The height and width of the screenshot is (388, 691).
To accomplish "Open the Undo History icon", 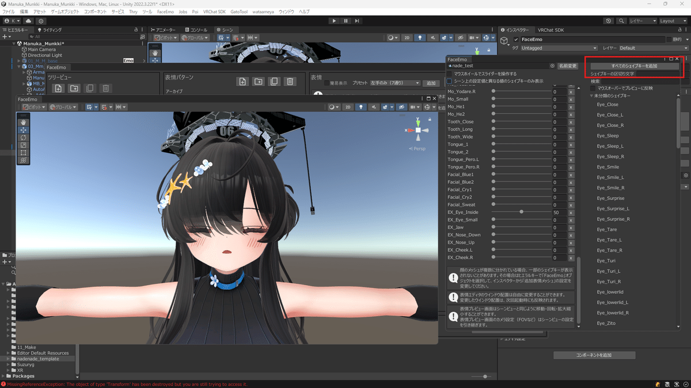I will 609,21.
